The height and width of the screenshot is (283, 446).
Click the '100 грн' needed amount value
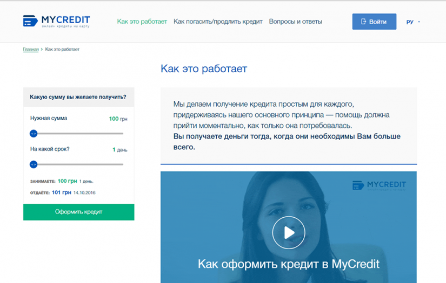coord(118,119)
